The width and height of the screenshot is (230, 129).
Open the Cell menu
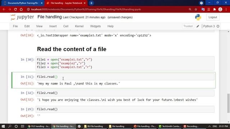coord(66,26)
